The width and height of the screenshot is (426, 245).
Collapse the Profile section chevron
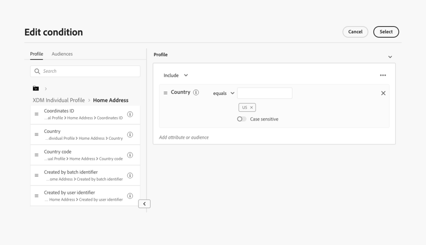click(x=390, y=57)
